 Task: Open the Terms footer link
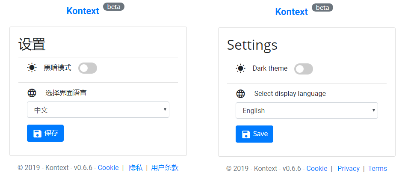point(377,168)
